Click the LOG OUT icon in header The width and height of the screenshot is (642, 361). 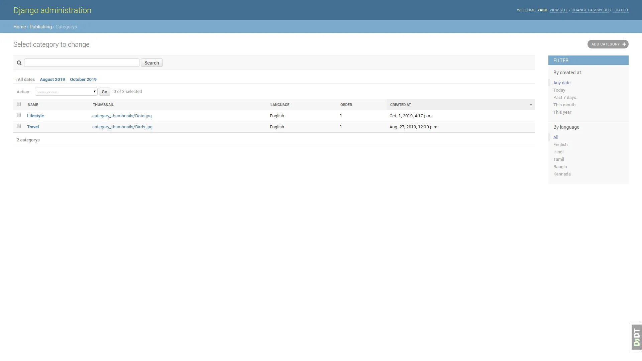tap(620, 10)
